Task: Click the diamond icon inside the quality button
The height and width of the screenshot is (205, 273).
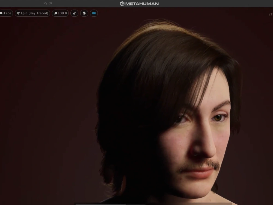Action: click(18, 13)
